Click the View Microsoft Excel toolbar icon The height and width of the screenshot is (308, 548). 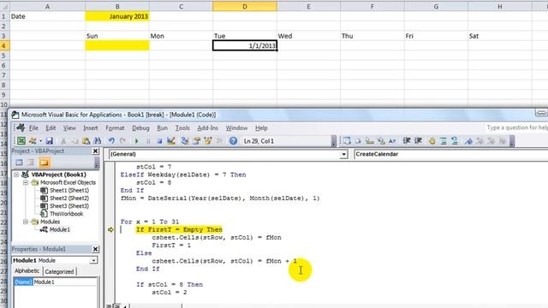(21, 140)
